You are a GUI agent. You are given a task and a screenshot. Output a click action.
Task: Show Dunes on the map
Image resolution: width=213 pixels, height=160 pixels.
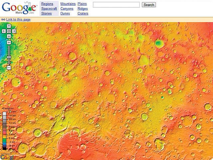65,14
